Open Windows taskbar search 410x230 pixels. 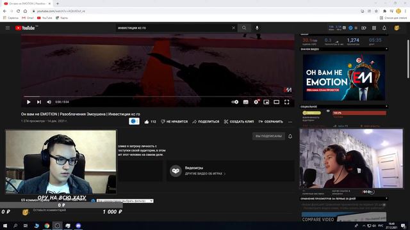click(x=15, y=226)
